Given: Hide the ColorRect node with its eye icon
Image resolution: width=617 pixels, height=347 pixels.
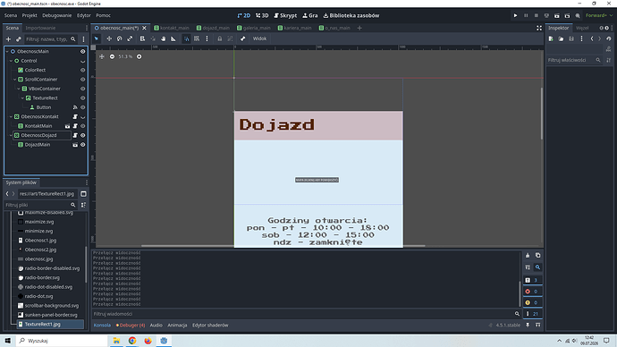Looking at the screenshot, I should [82, 70].
